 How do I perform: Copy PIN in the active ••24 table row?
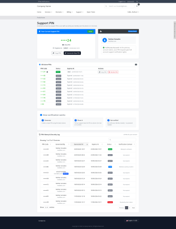102,72
